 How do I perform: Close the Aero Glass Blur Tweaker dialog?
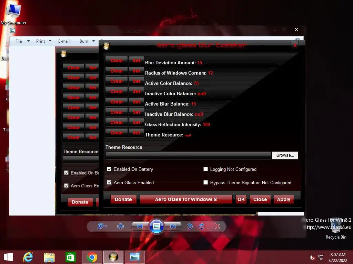(295, 46)
